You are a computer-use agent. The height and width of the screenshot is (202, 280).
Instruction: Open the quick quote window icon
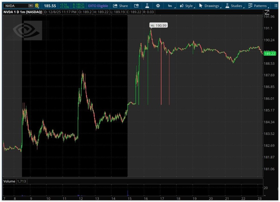(136, 6)
